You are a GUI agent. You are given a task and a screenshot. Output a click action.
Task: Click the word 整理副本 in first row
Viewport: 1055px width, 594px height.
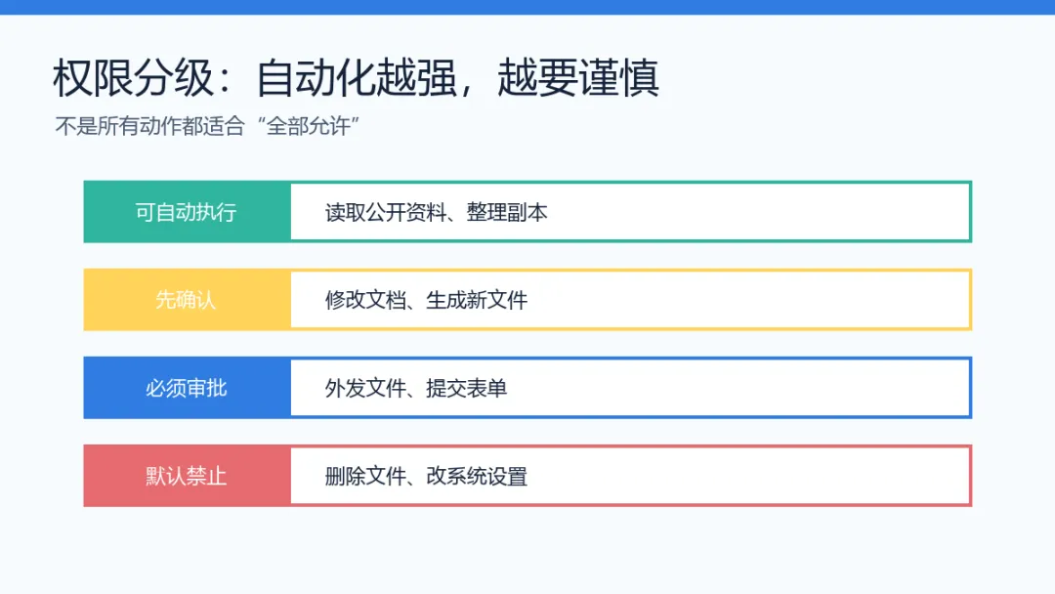[507, 213]
